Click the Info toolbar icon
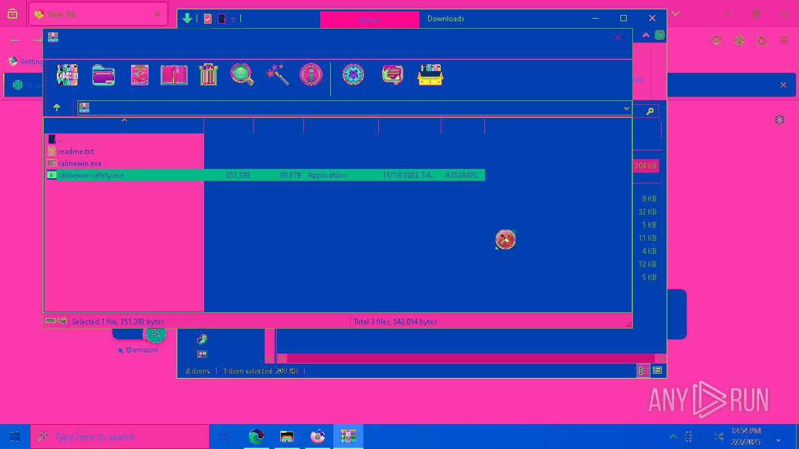The image size is (799, 449). tap(311, 75)
